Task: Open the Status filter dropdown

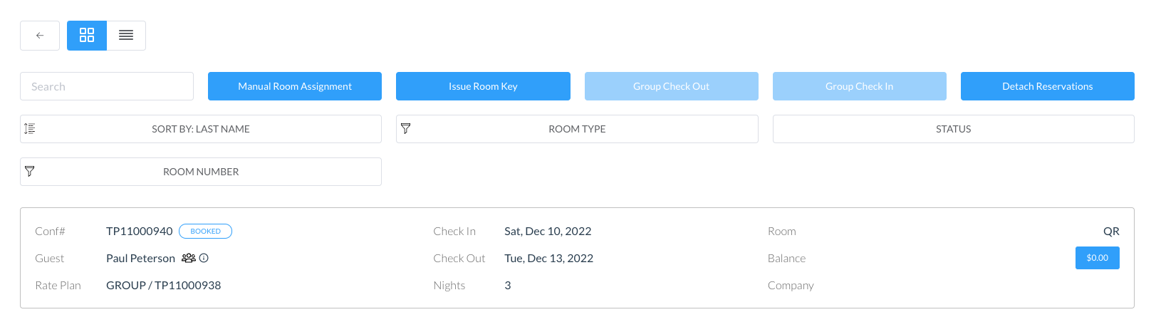Action: (953, 129)
